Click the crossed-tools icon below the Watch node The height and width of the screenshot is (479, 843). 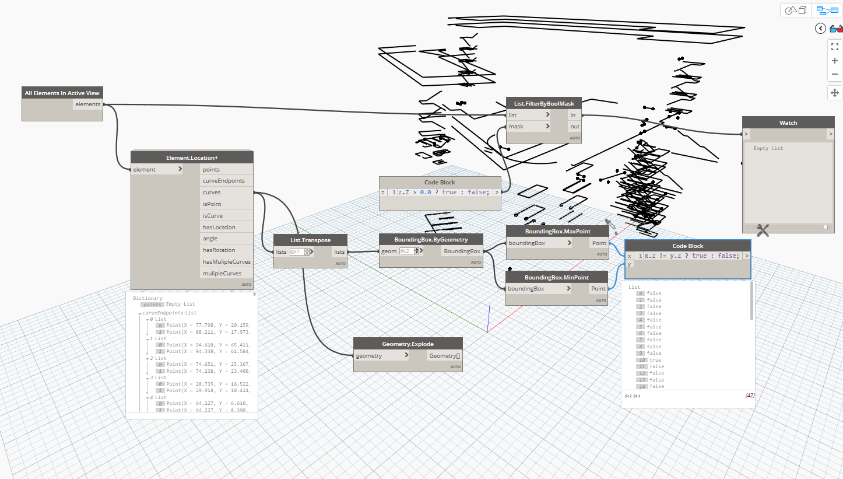[x=763, y=230]
